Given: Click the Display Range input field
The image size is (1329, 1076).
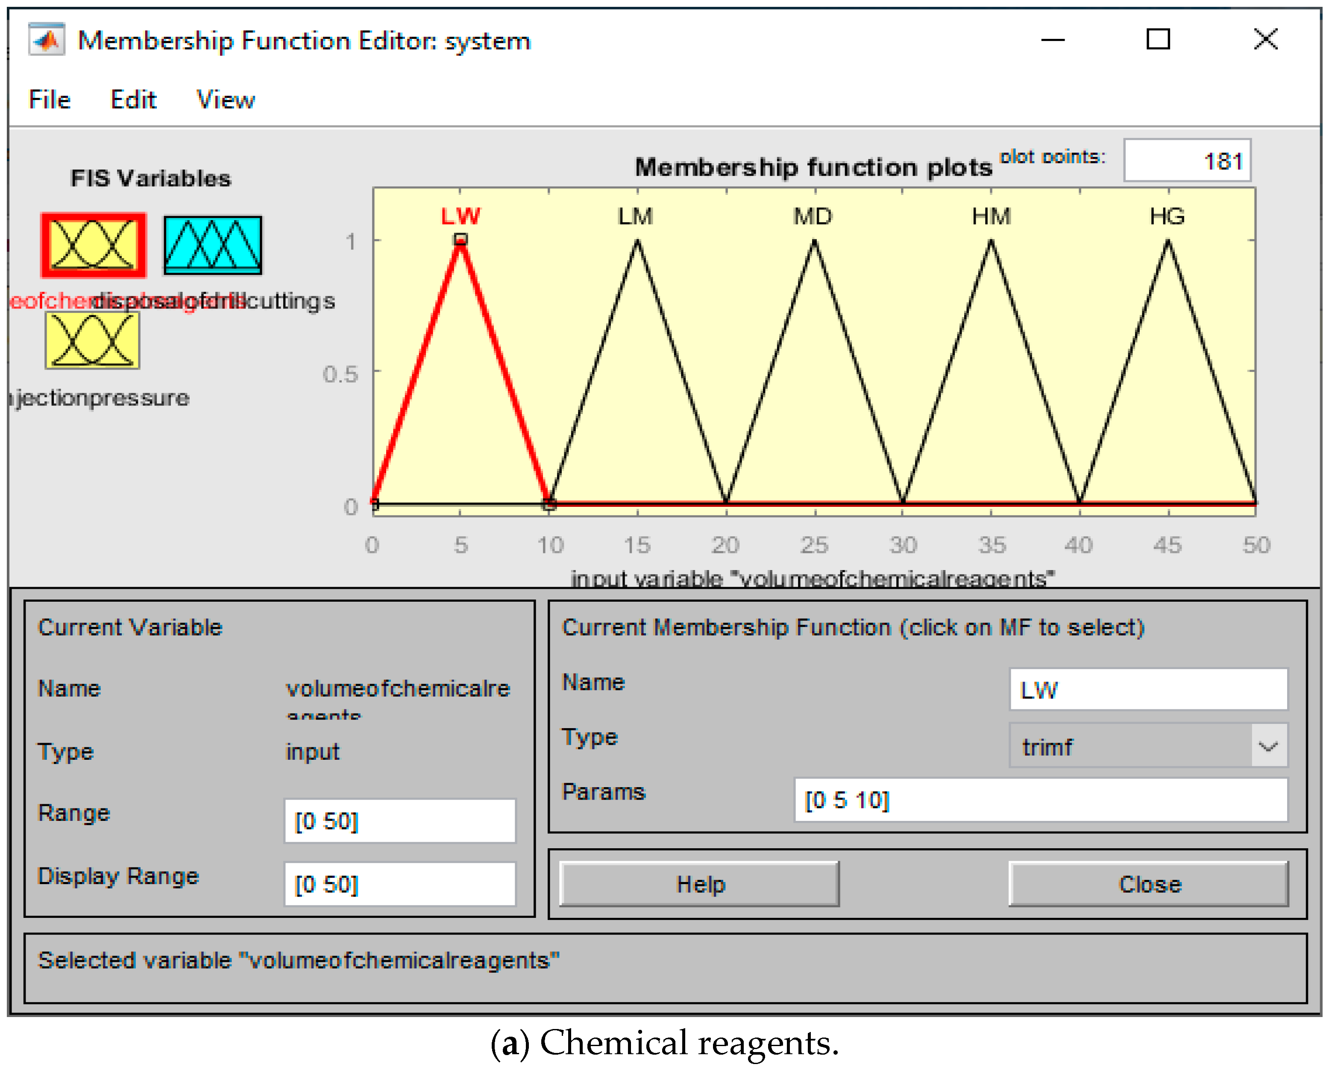Looking at the screenshot, I should click(x=399, y=884).
